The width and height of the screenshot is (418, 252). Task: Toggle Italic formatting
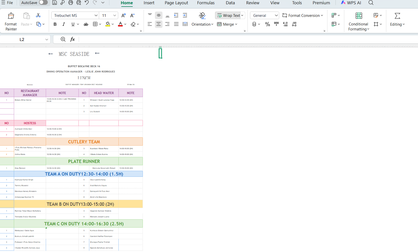pyautogui.click(x=64, y=24)
